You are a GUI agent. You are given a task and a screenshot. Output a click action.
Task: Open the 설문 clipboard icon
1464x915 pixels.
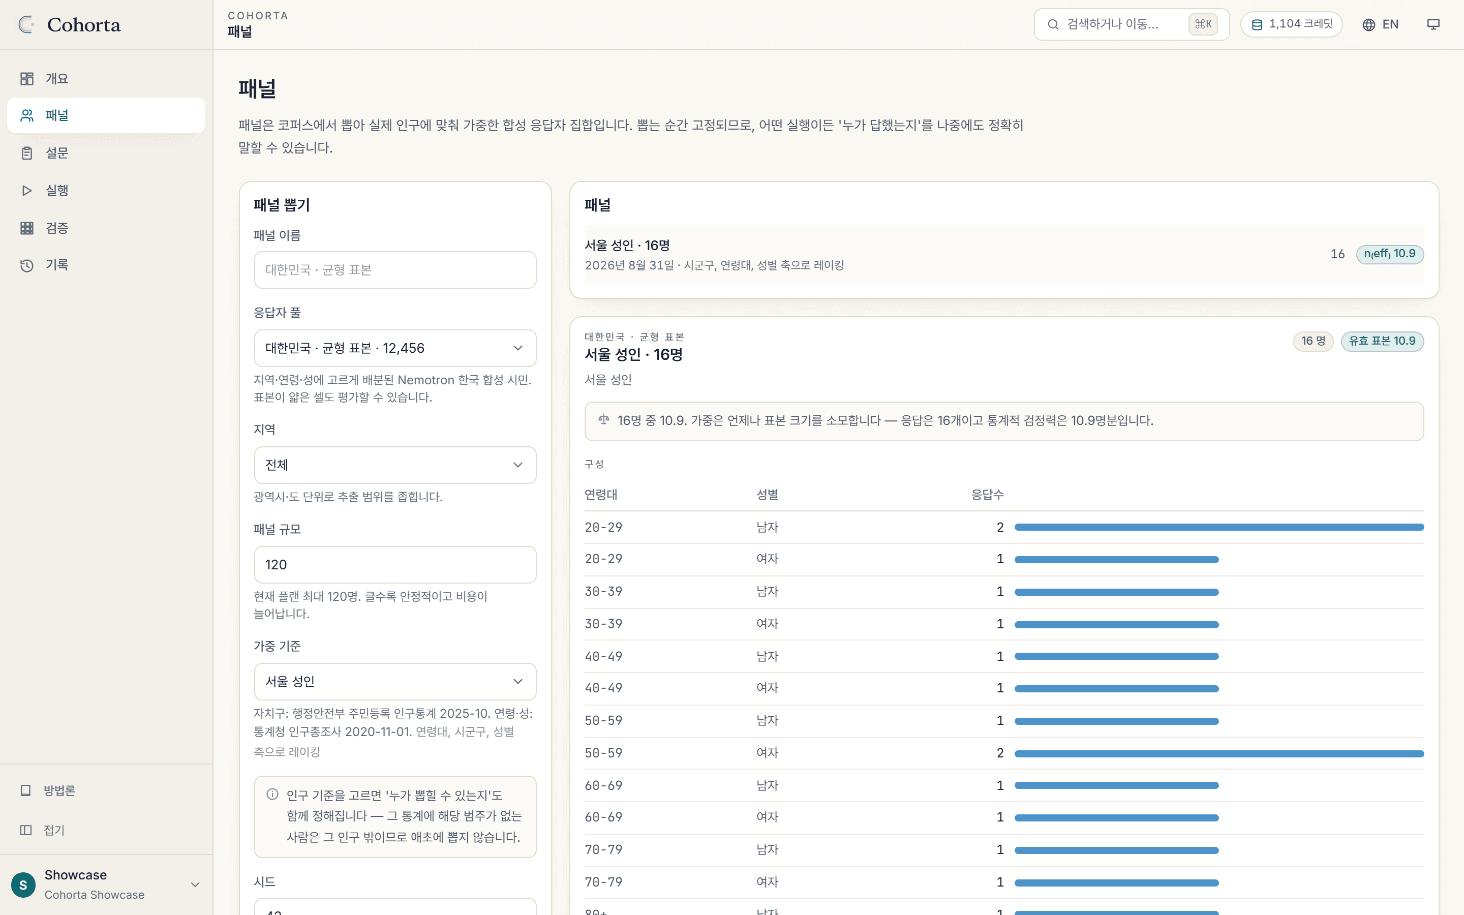26,153
